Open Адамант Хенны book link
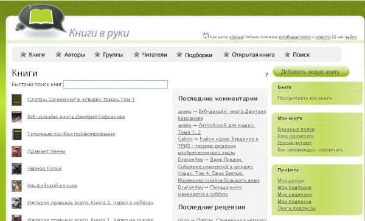 click(x=46, y=151)
